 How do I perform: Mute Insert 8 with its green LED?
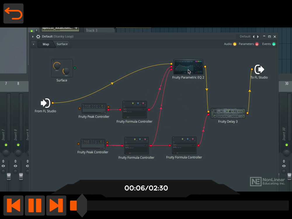click(18, 145)
